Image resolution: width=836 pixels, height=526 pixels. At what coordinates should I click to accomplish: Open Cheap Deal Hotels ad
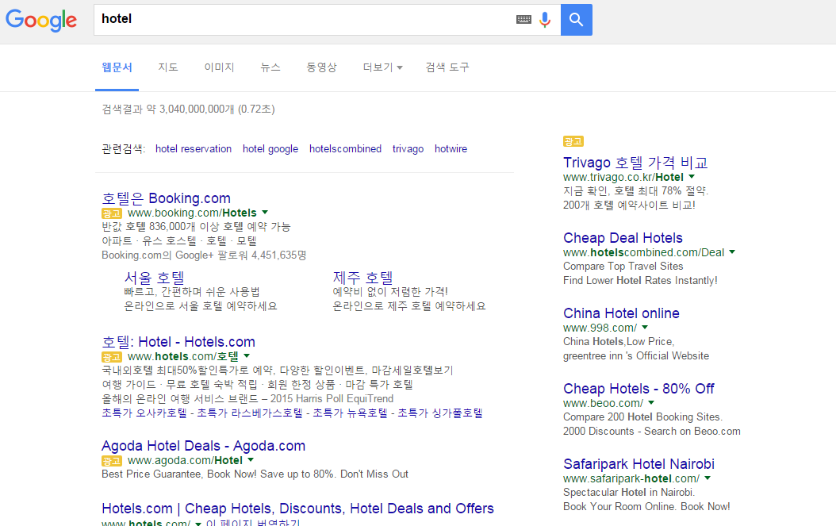coord(623,238)
